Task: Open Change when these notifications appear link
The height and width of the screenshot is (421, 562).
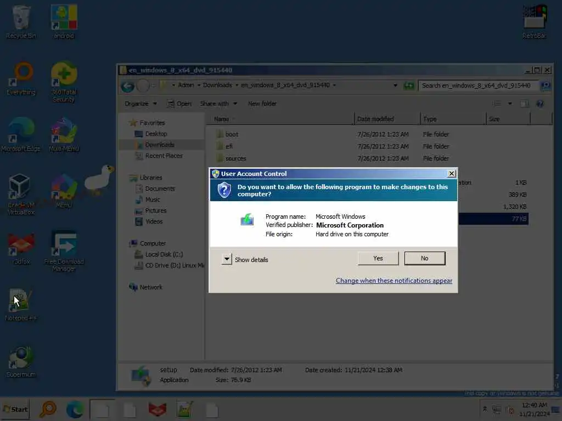Action: pyautogui.click(x=394, y=281)
